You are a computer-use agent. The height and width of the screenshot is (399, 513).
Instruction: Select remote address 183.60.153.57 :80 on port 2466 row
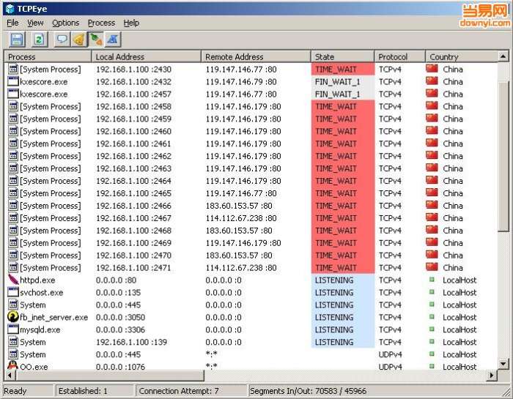click(x=239, y=206)
